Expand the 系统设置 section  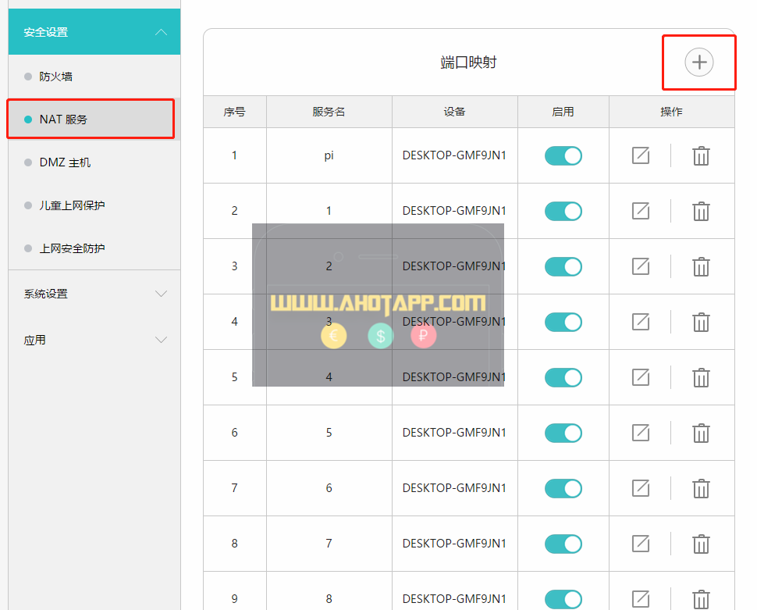click(x=94, y=294)
